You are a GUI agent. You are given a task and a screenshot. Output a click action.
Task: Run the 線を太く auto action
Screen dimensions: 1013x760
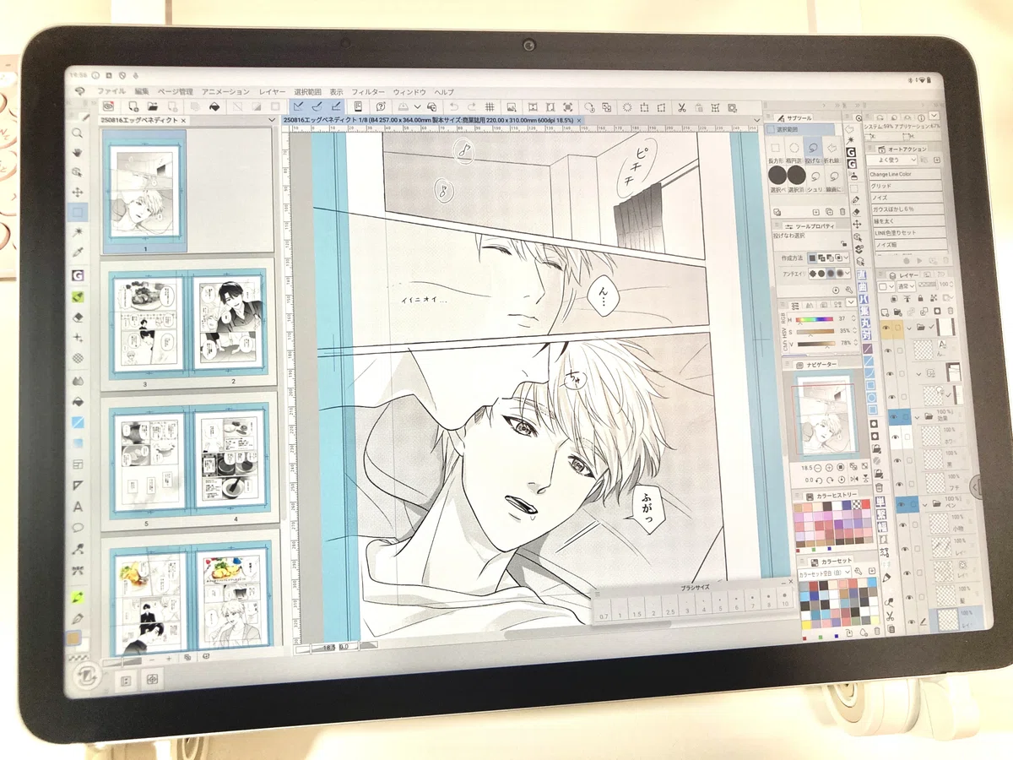point(909,220)
